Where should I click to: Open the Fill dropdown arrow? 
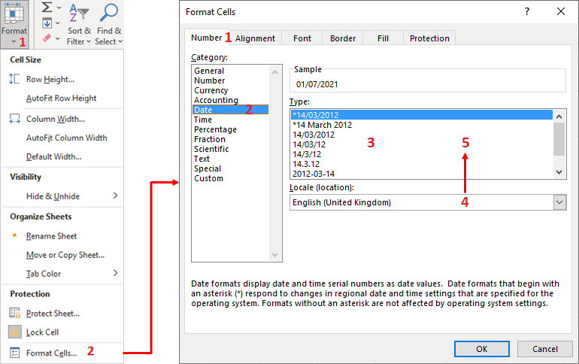[58, 23]
